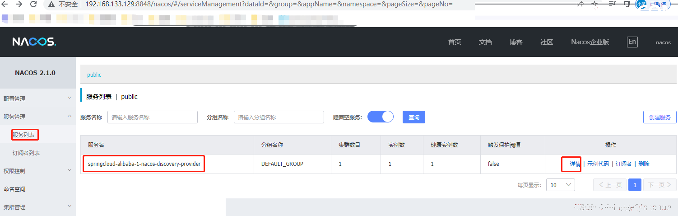Select the public namespace tab

coord(94,75)
